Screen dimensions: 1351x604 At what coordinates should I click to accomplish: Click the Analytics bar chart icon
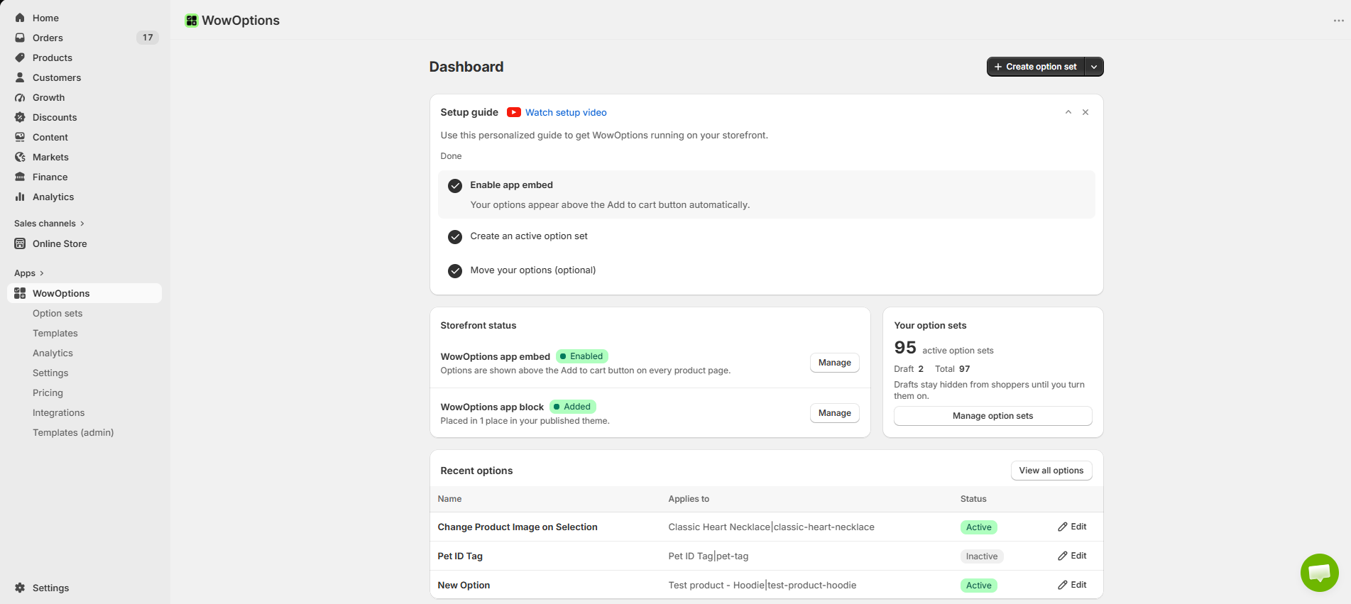point(20,197)
